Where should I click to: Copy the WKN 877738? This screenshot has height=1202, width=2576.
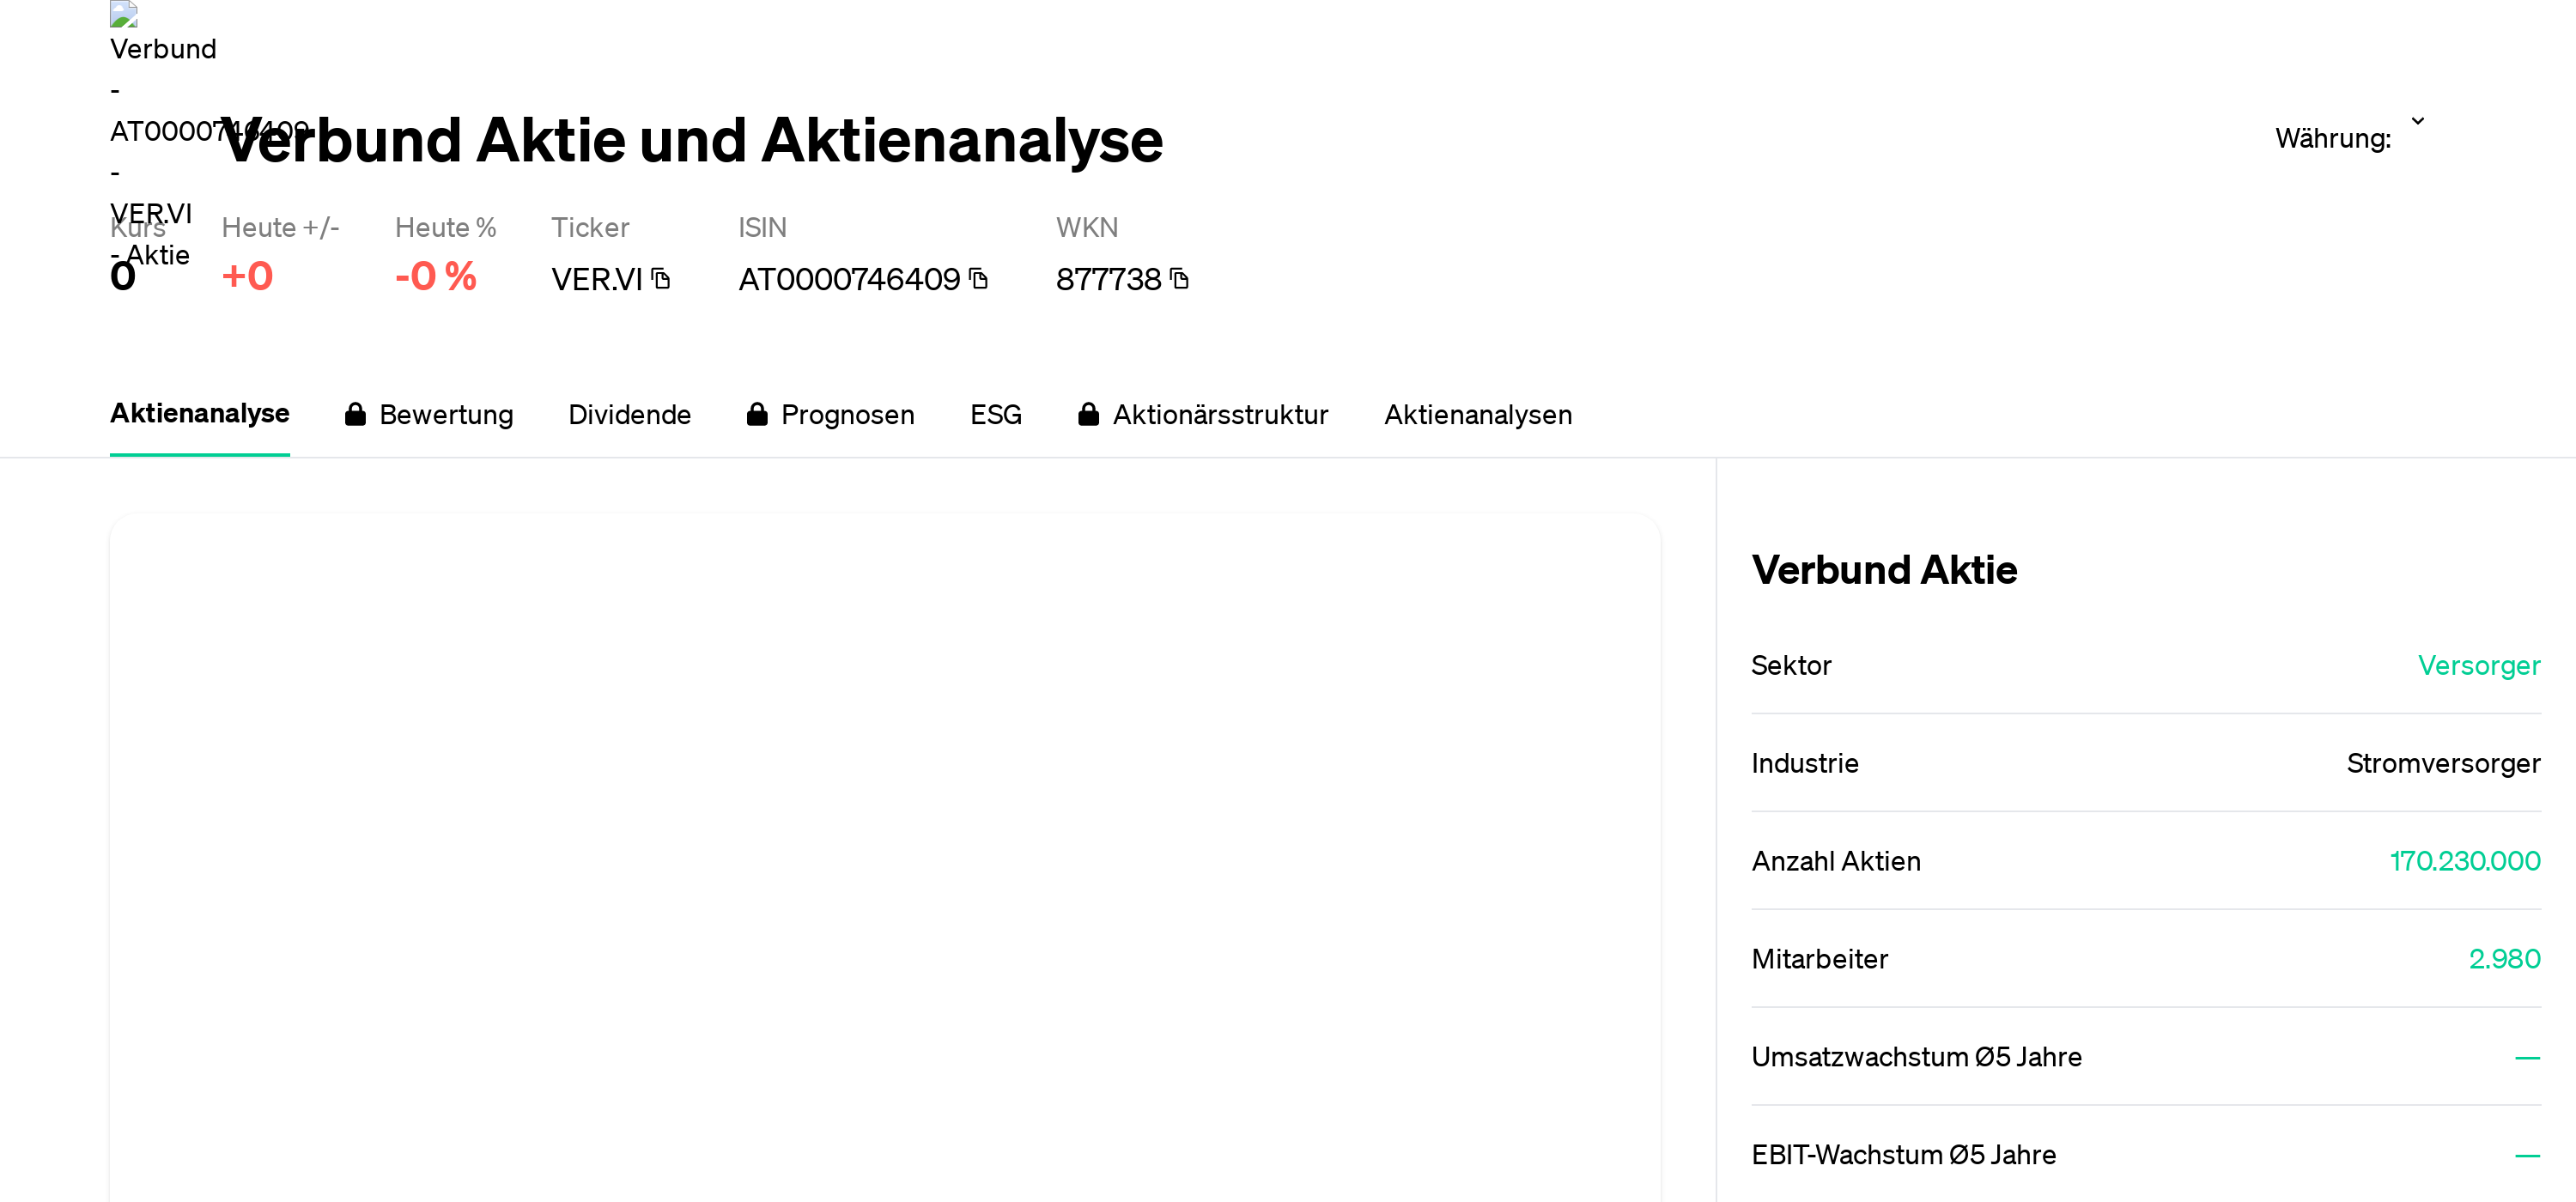[x=1180, y=279]
